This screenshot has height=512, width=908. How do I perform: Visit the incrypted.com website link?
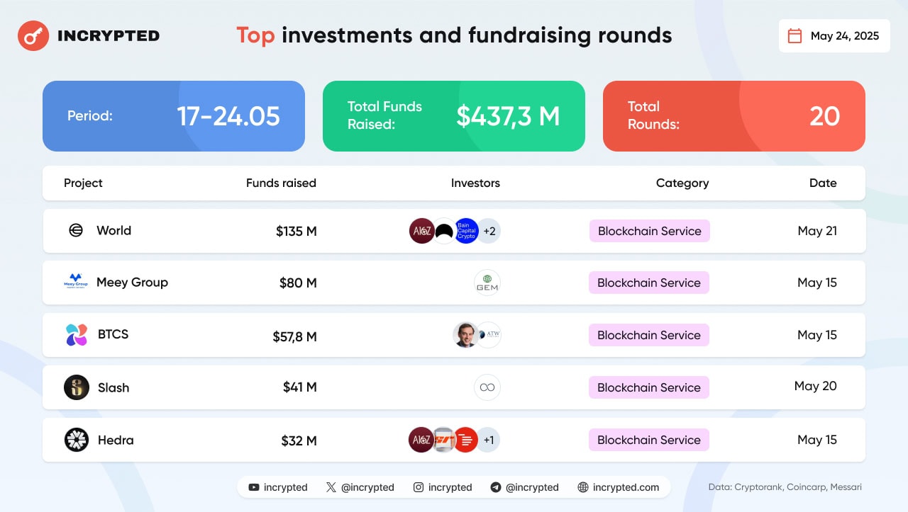tap(619, 487)
